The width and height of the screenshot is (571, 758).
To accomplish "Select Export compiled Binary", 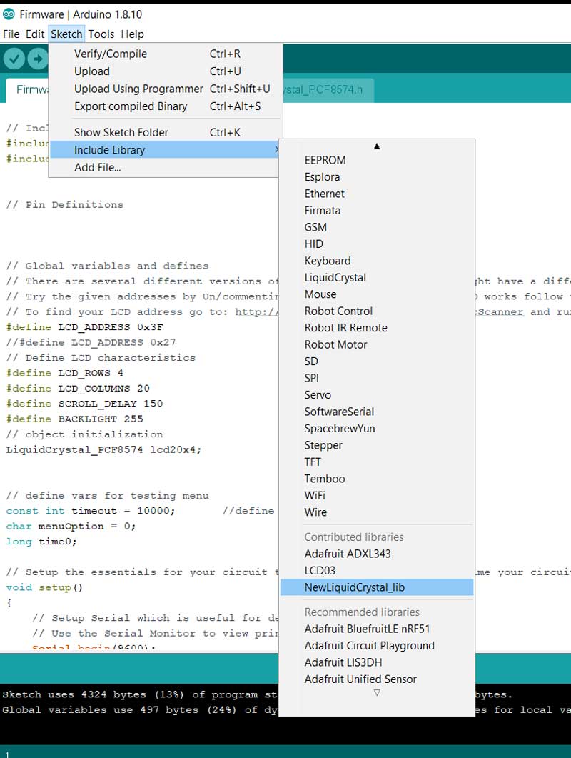I will pos(165,106).
